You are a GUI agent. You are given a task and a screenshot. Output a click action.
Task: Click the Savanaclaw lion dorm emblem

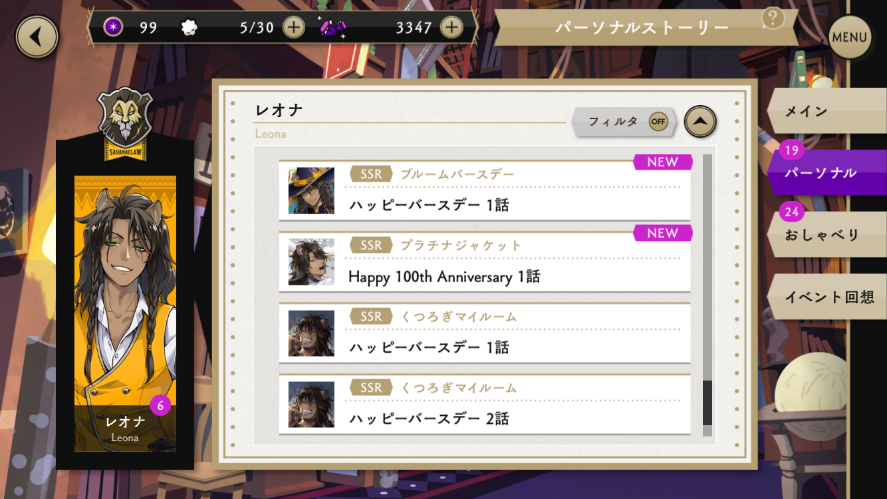(125, 124)
